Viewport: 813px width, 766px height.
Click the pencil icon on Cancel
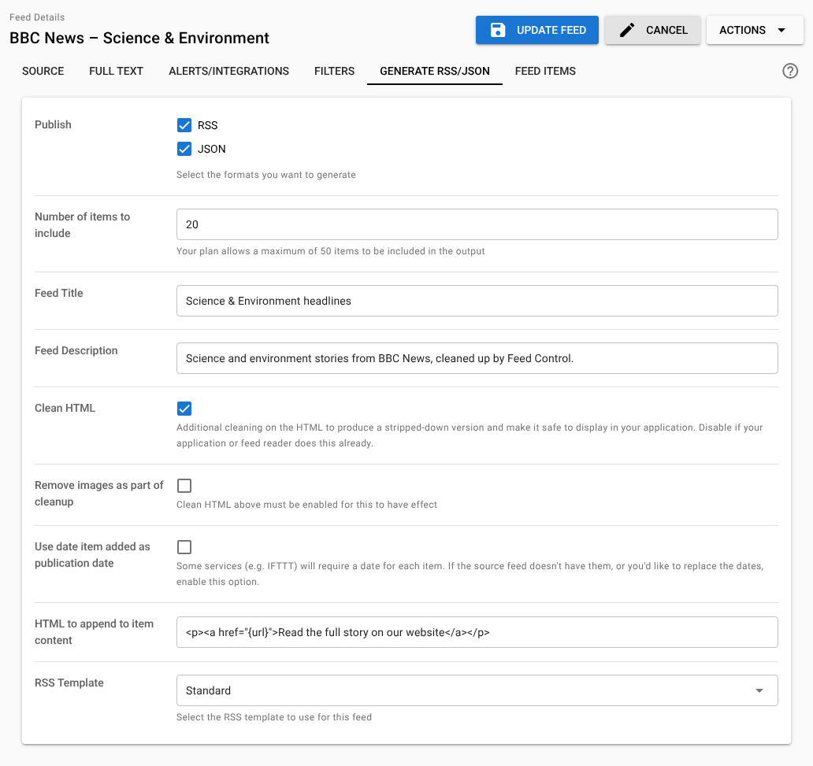tap(627, 30)
